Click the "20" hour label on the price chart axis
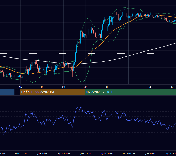Screen dimensions: 176x156 pos(64,87)
